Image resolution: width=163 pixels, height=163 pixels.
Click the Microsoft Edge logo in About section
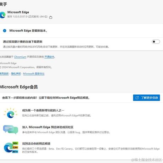point(2,15)
